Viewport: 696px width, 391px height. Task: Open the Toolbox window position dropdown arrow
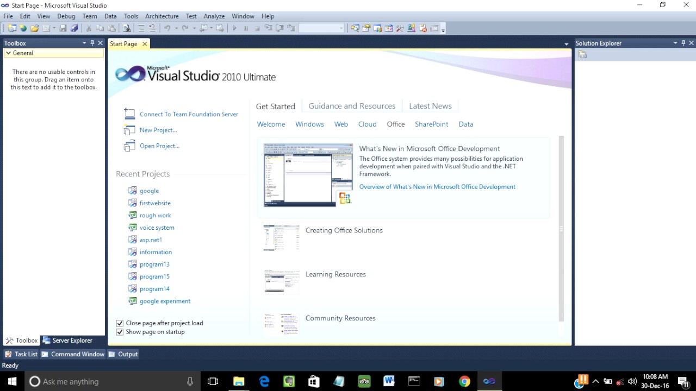coord(84,43)
